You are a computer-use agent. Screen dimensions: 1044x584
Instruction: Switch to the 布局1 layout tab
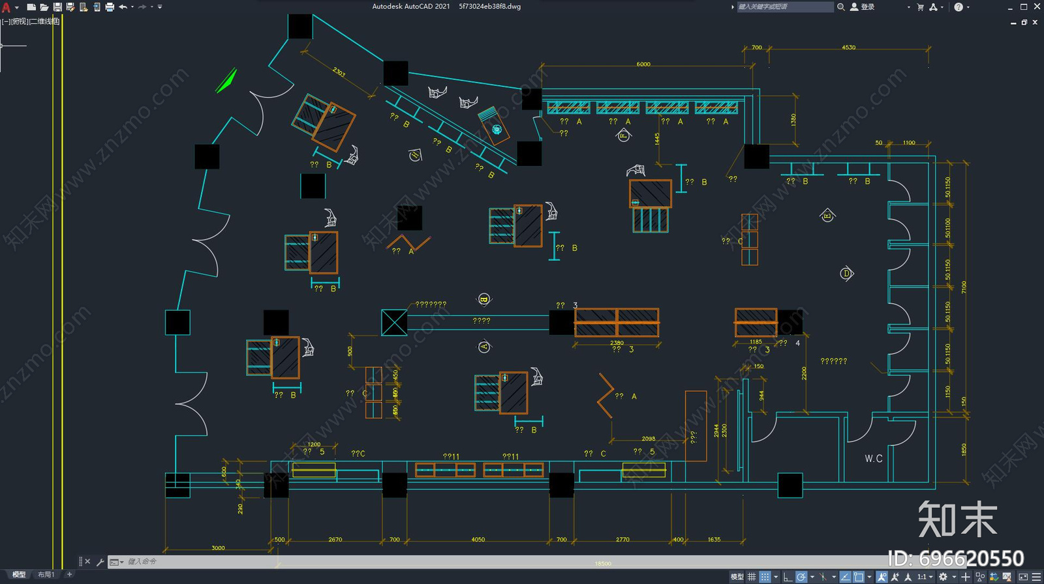coord(46,574)
